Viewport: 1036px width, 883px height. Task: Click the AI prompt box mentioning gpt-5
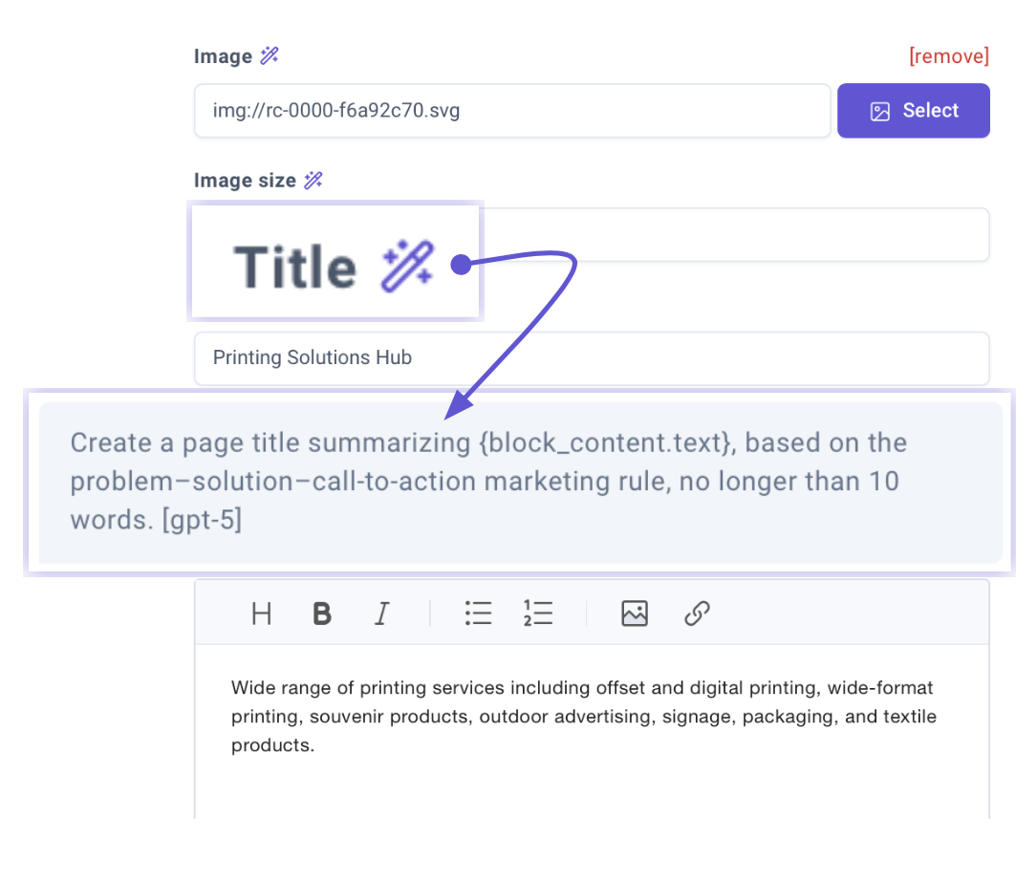click(520, 482)
